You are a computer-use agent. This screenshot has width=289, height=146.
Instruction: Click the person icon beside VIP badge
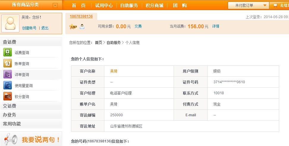[x=82, y=26]
